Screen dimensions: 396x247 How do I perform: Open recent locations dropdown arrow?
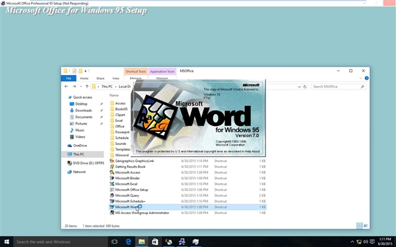[x=81, y=86]
